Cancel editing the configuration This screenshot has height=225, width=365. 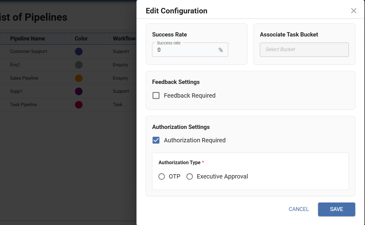(x=299, y=209)
